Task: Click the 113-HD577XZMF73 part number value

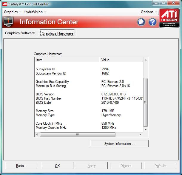Action: coord(122,98)
